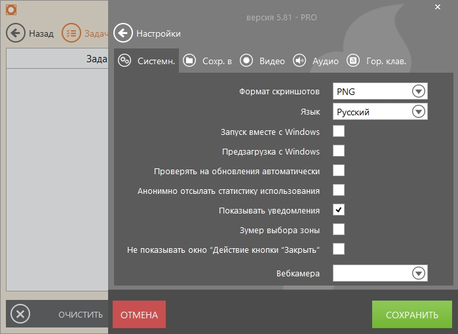Switch to the Гор. клав. tab
The image size is (458, 334).
point(377,61)
